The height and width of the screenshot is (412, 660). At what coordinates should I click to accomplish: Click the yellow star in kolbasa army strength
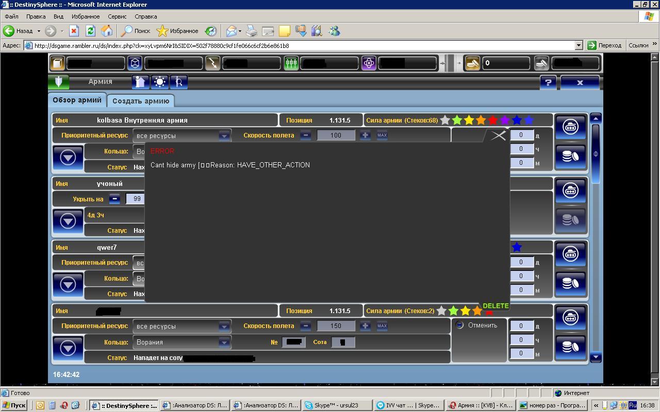point(469,121)
